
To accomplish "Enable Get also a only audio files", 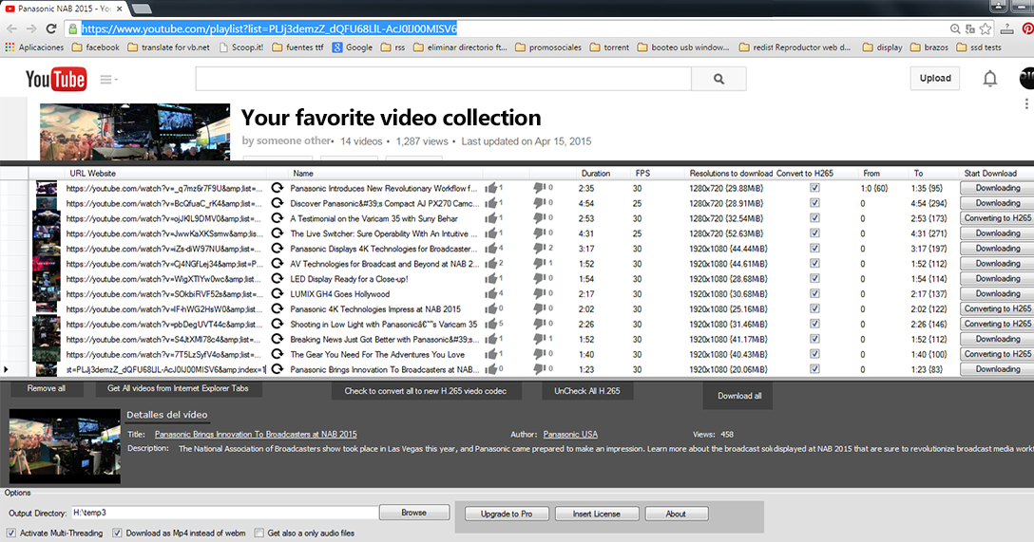I will (x=259, y=533).
